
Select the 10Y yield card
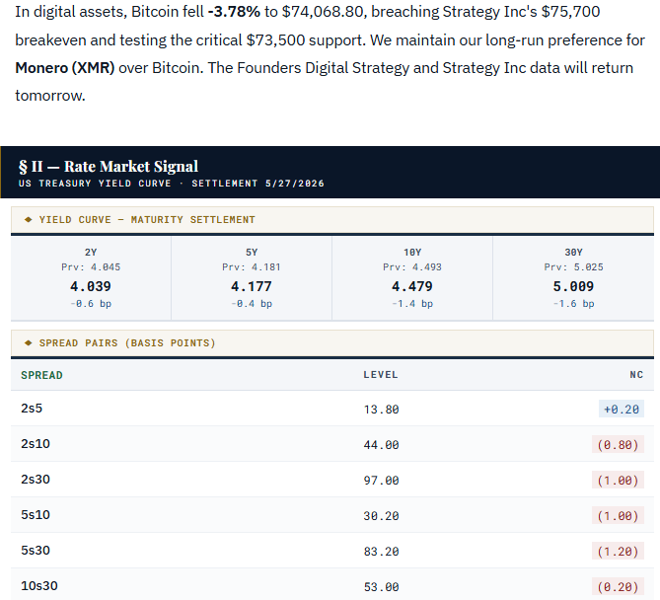click(412, 278)
